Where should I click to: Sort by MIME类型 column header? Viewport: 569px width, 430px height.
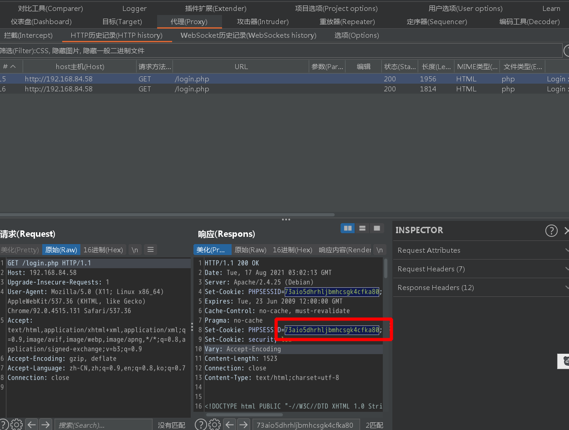[x=477, y=66]
